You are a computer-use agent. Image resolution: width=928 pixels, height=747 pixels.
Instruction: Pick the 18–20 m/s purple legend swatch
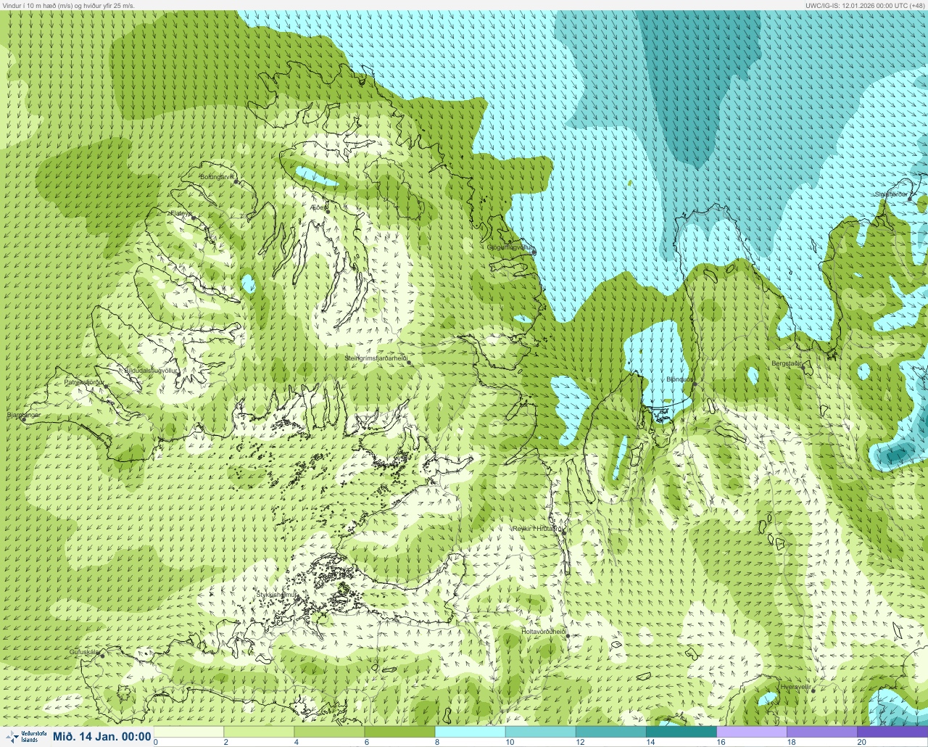click(822, 732)
